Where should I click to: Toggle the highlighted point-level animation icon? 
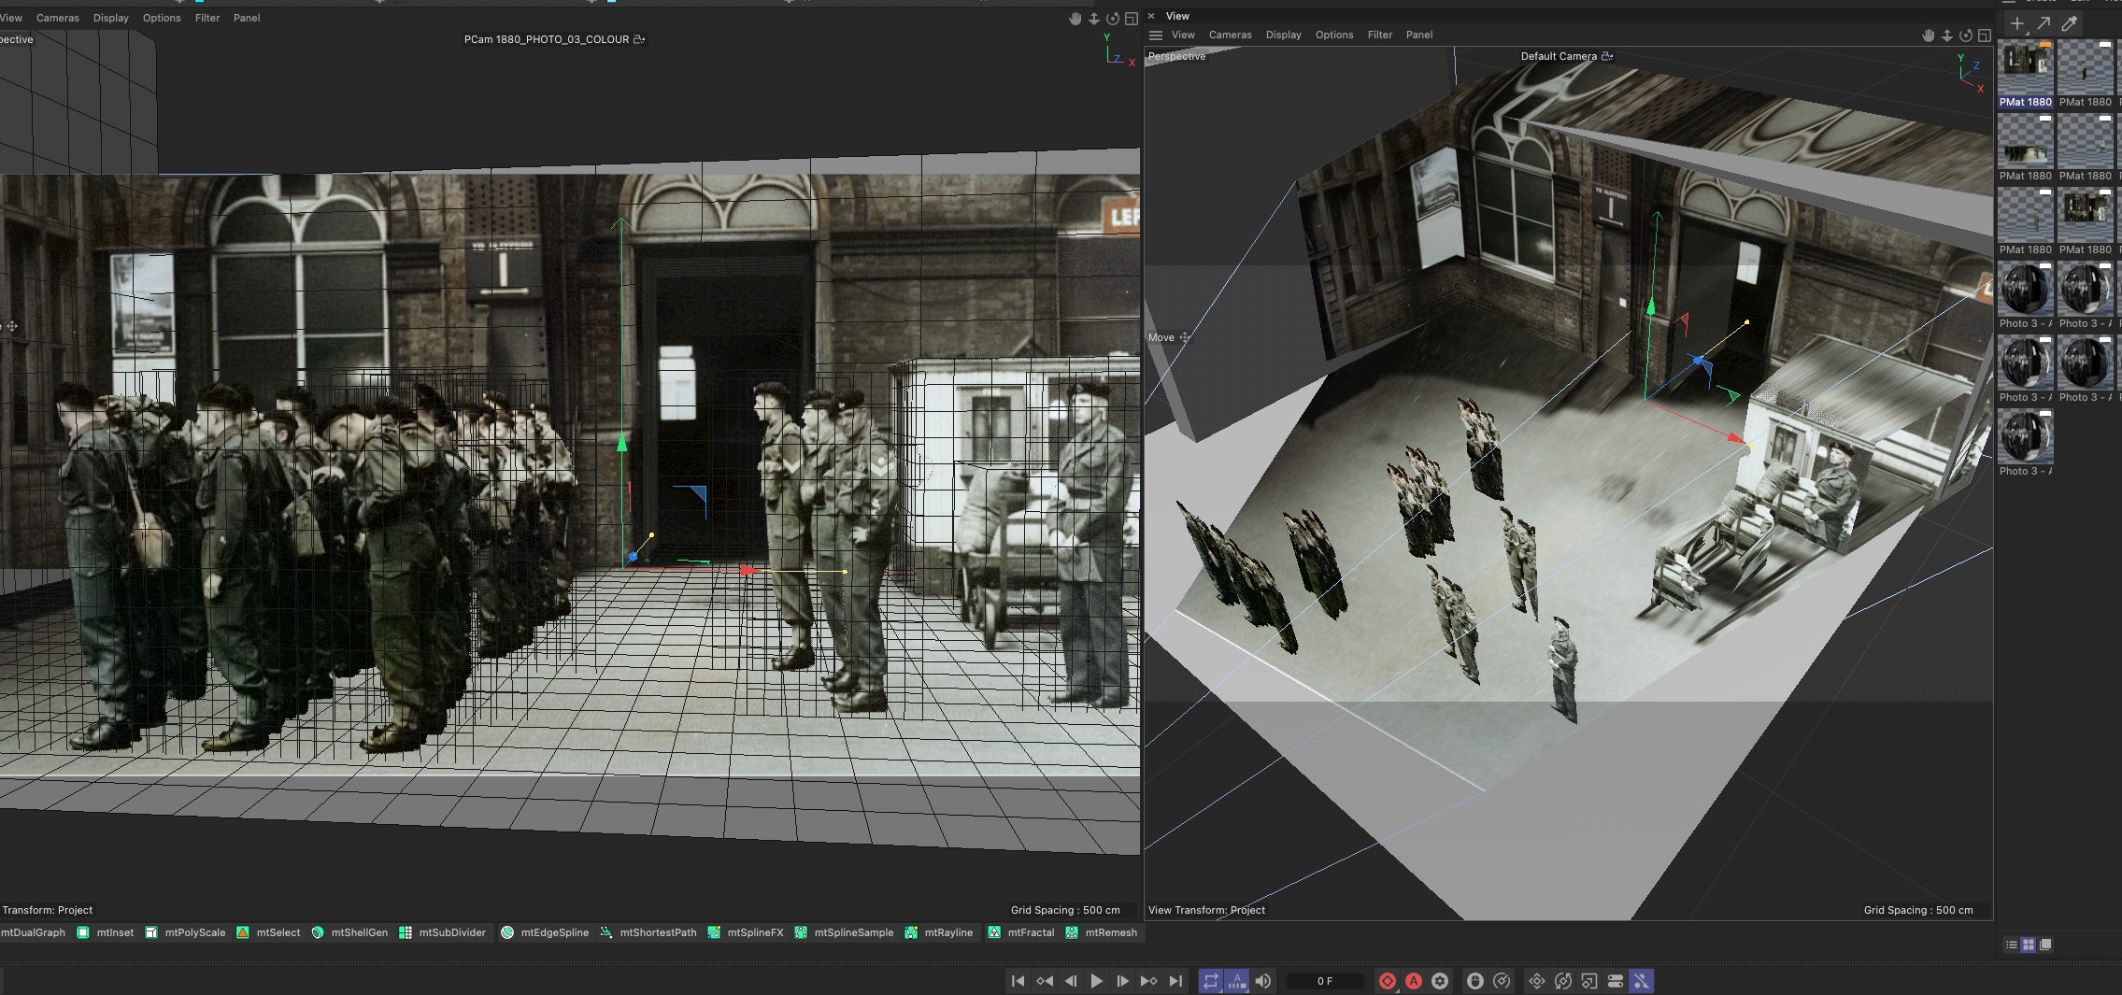click(x=1642, y=981)
